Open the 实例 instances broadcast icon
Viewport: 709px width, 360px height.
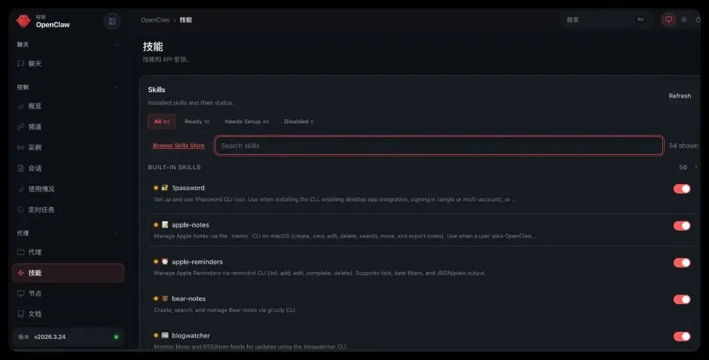20,148
